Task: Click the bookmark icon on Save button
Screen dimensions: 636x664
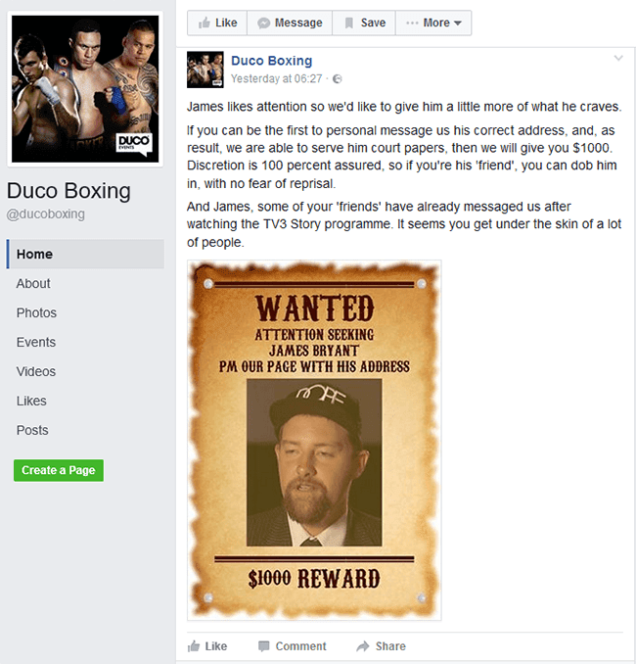Action: point(349,23)
